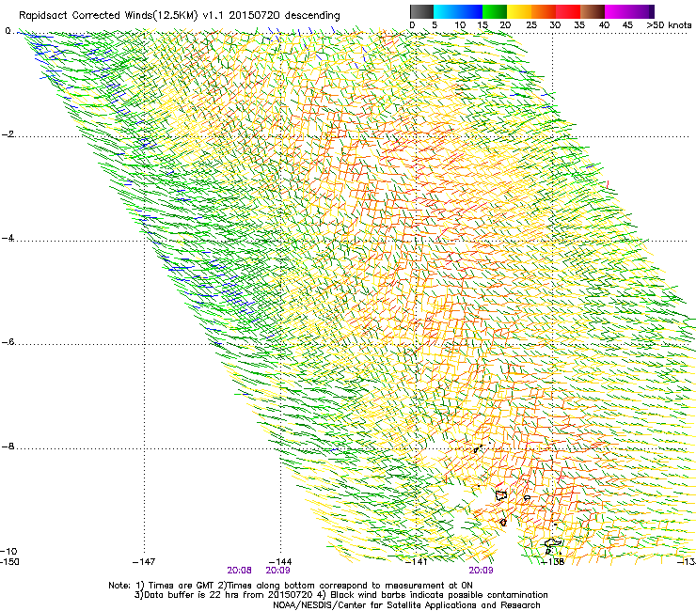This screenshot has height=611, width=696.
Task: Click the Rapidscat Corrected Winds title text
Action: (180, 15)
